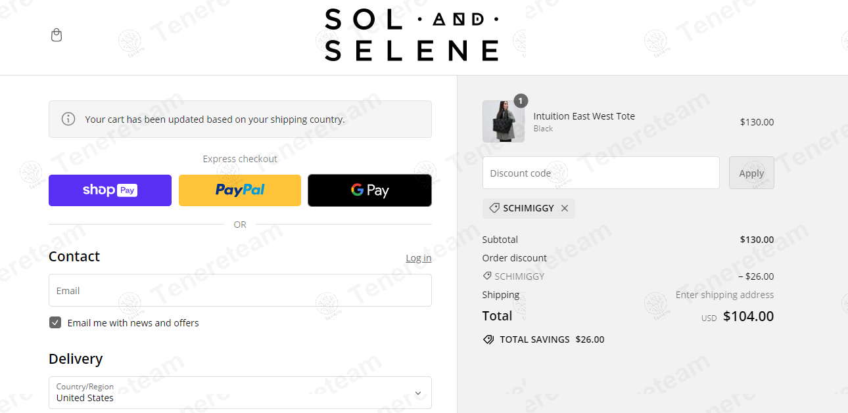848x413 pixels.
Task: Click the info icon in cart notice
Action: 68,119
